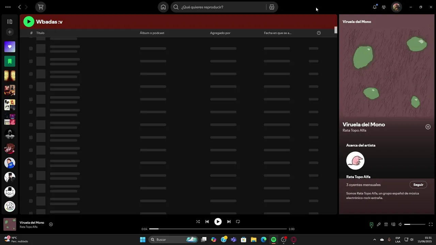Skip to next track
This screenshot has height=245, width=436.
click(229, 222)
